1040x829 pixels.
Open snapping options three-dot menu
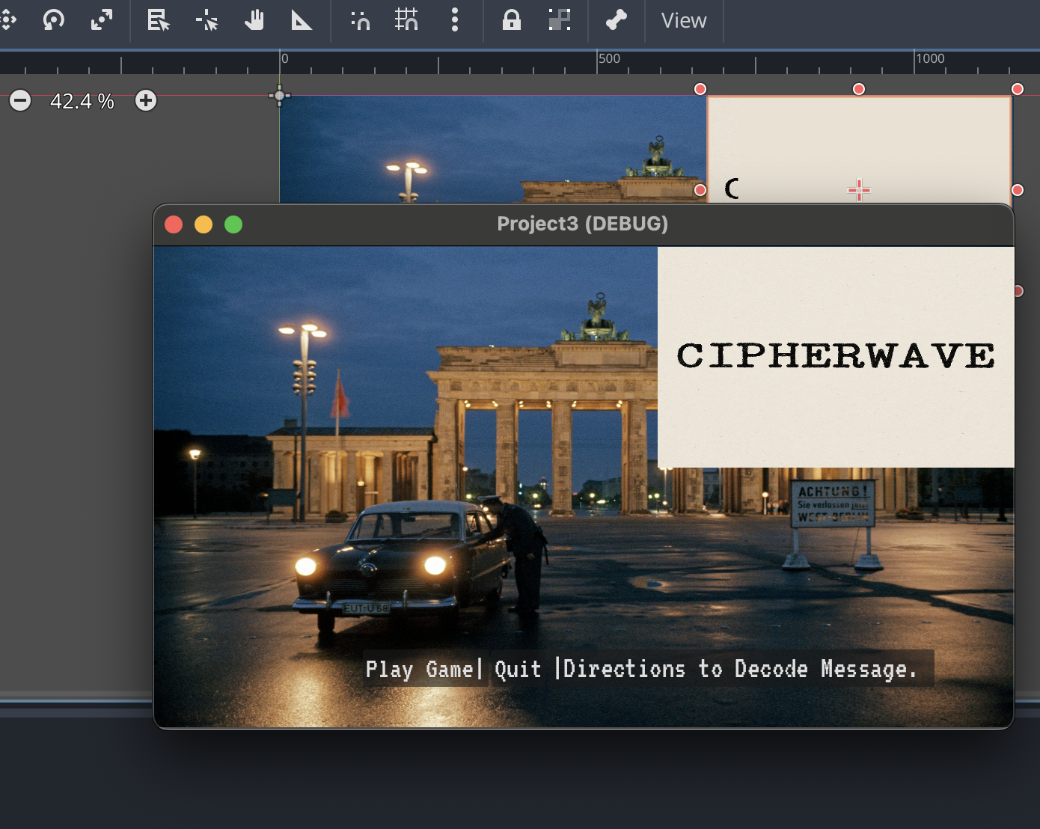(x=455, y=20)
